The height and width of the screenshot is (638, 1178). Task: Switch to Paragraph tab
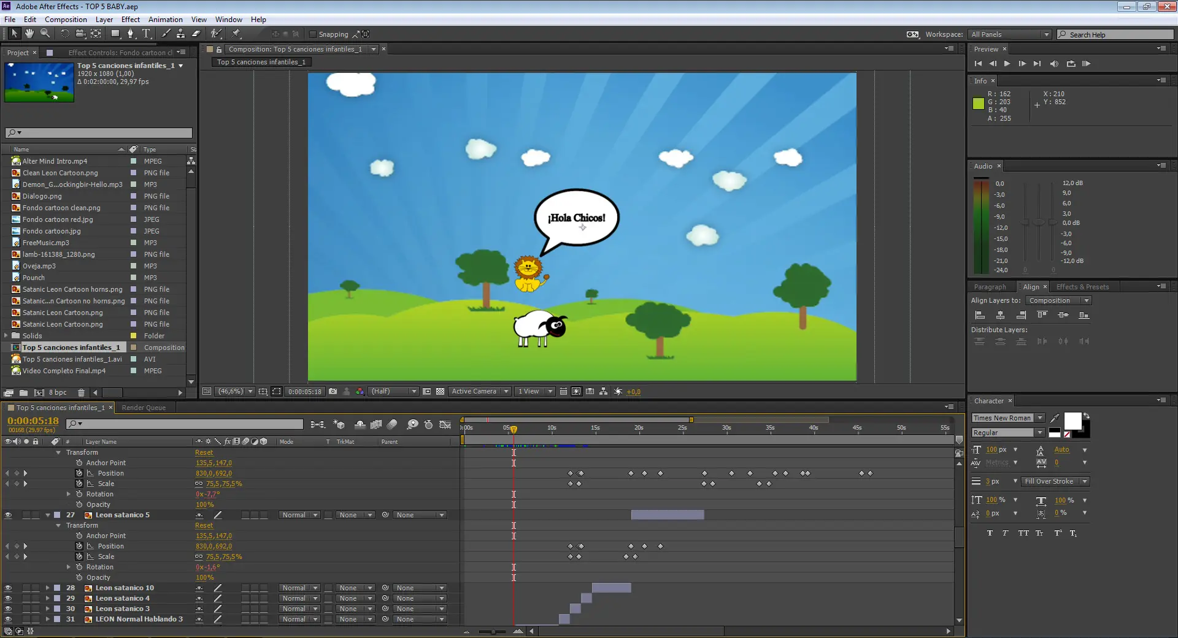point(990,287)
